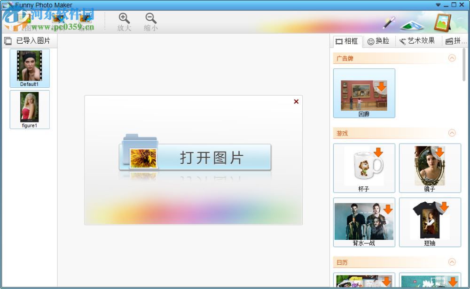Select the 相框 frames tab
The width and height of the screenshot is (470, 289).
(347, 41)
